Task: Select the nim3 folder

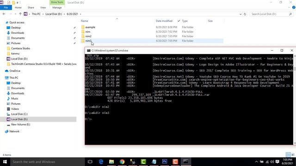Action: coord(88,41)
